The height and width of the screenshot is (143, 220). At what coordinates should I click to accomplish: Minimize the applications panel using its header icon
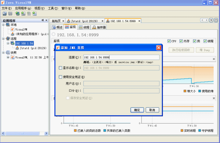click(42, 20)
